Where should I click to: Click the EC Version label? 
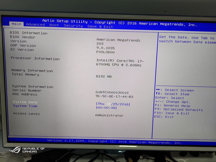[x=22, y=50]
